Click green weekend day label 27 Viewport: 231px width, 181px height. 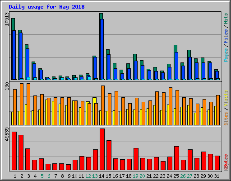tap(189, 176)
